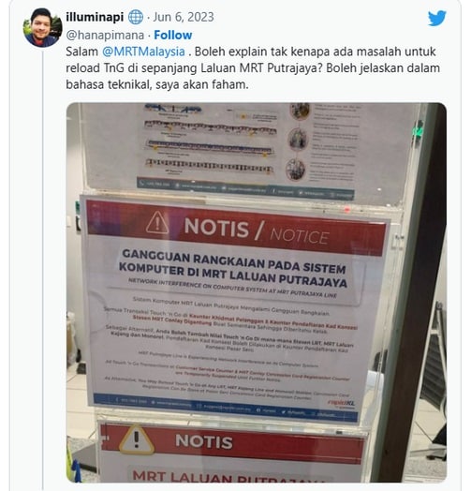
Task: Click the Twitter bird logo
Action: [x=437, y=18]
